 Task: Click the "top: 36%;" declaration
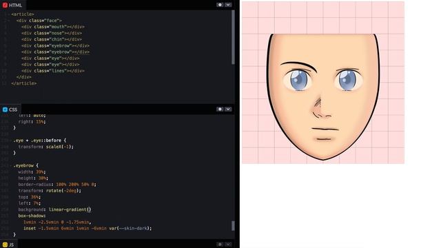click(29, 197)
